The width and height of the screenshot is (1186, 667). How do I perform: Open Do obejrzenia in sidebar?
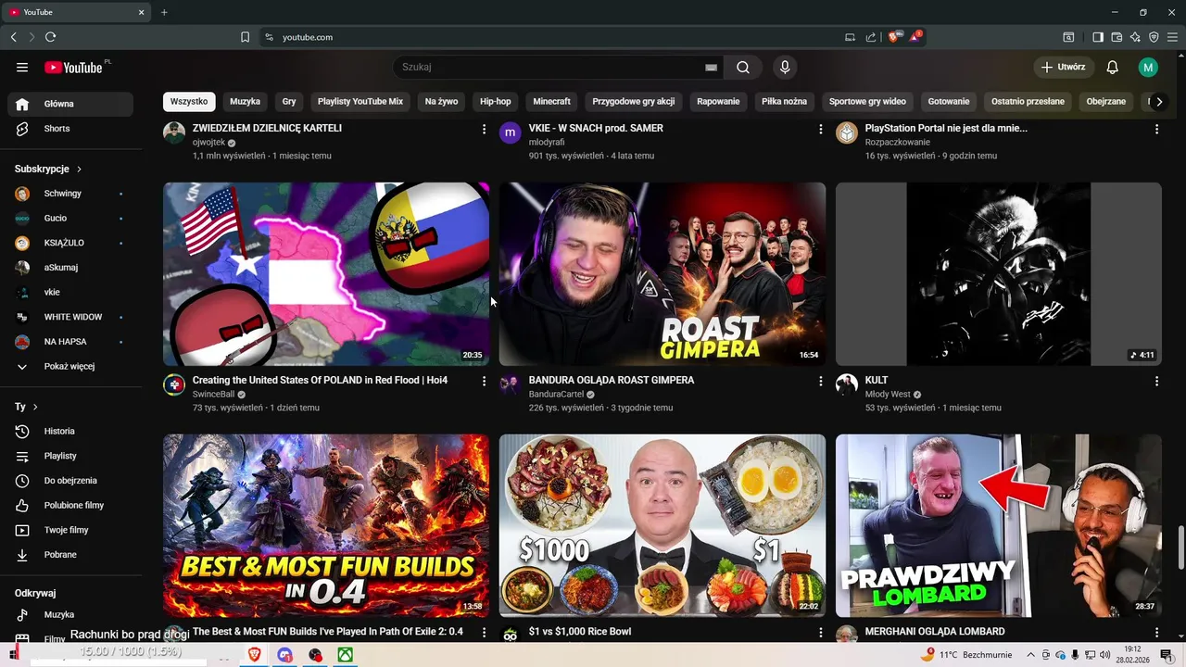point(70,481)
